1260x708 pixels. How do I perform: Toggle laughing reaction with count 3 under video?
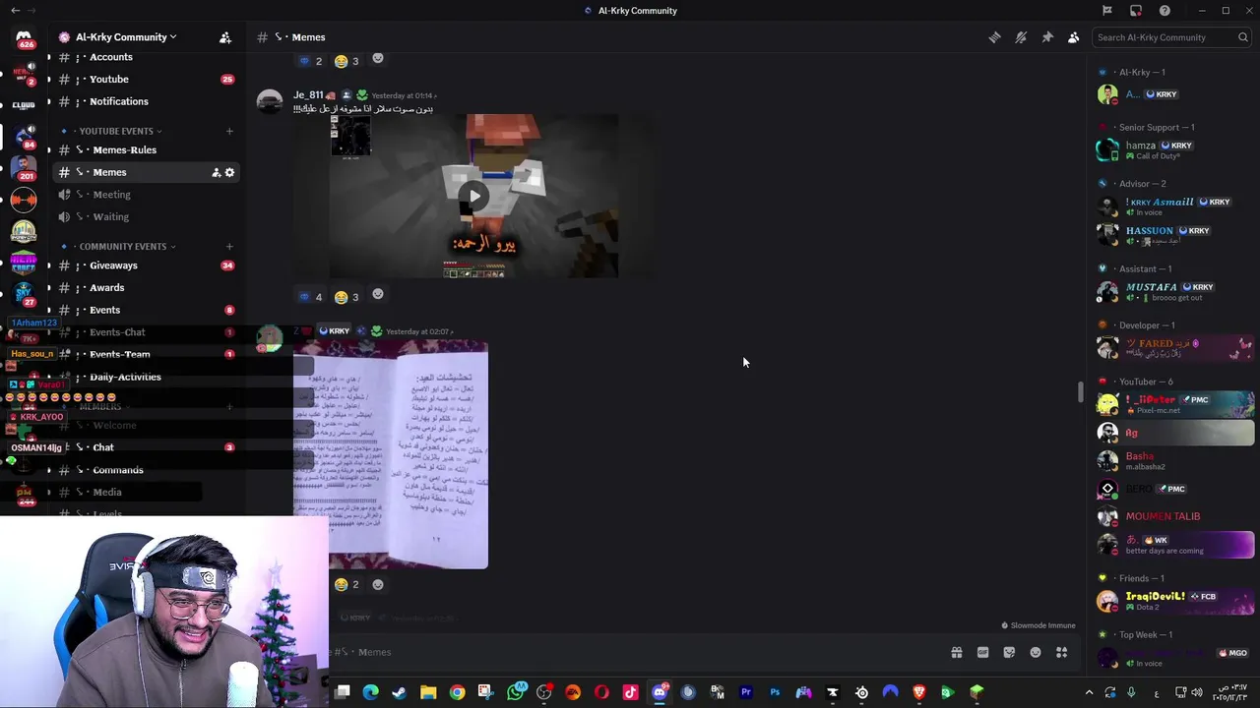(x=346, y=296)
